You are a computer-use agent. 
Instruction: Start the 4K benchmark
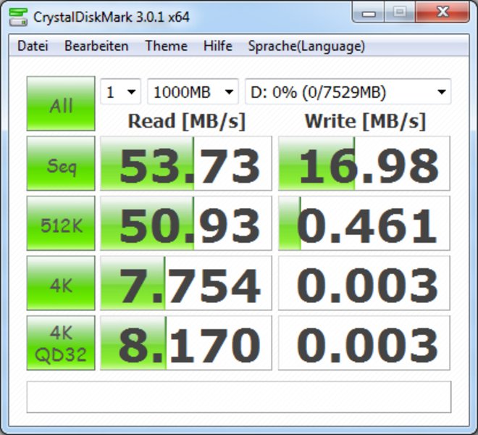click(x=61, y=283)
